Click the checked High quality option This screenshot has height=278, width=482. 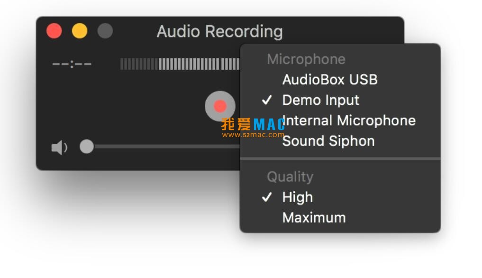point(297,197)
